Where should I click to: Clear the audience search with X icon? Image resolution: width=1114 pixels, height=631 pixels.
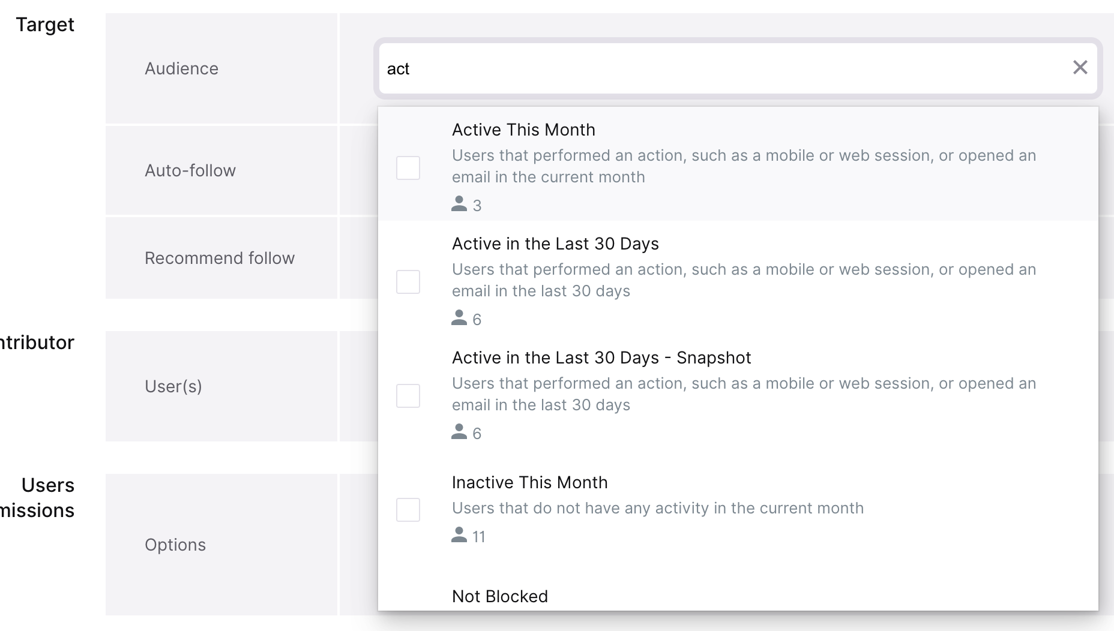coord(1080,68)
